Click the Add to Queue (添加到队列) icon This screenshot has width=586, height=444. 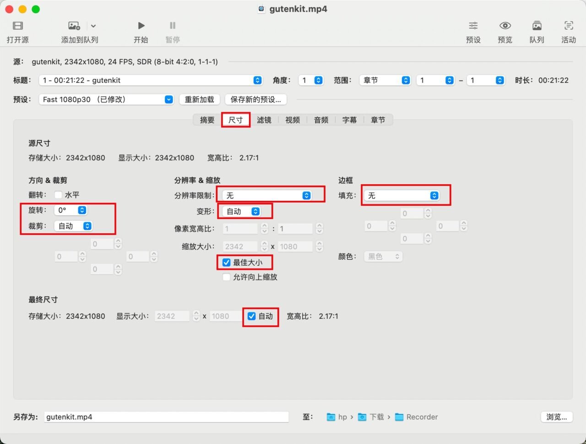74,26
